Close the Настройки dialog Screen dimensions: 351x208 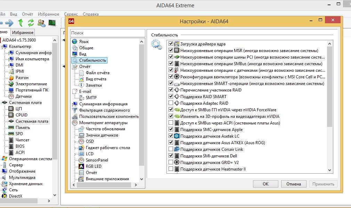[333, 20]
